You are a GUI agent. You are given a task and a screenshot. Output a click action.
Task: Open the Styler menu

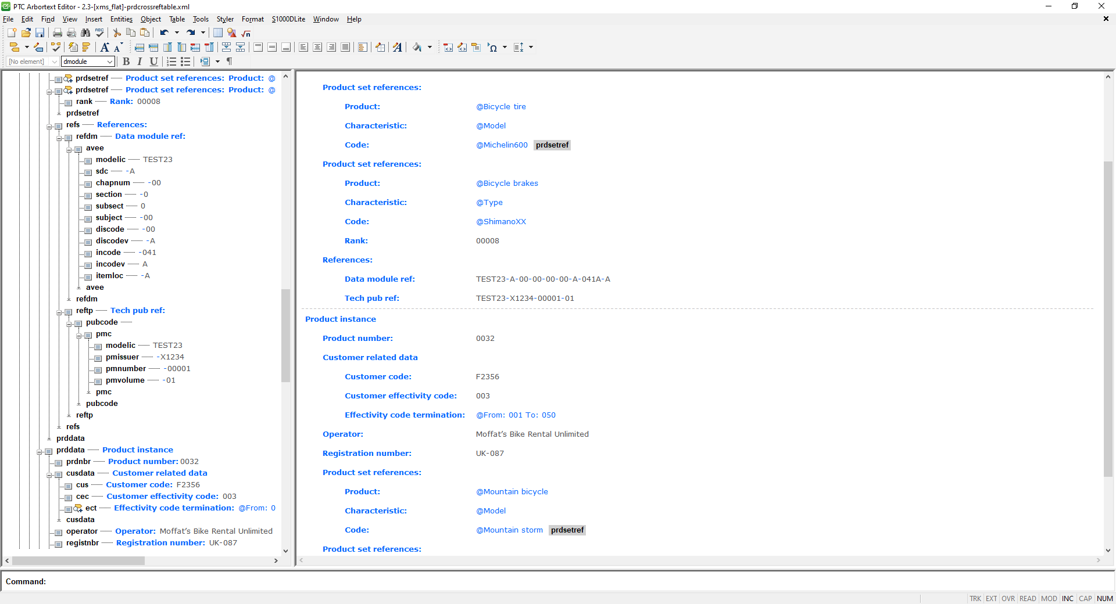click(x=225, y=19)
